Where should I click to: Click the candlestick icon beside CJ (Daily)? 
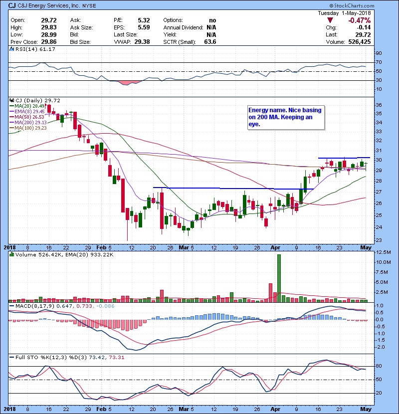tap(11, 100)
